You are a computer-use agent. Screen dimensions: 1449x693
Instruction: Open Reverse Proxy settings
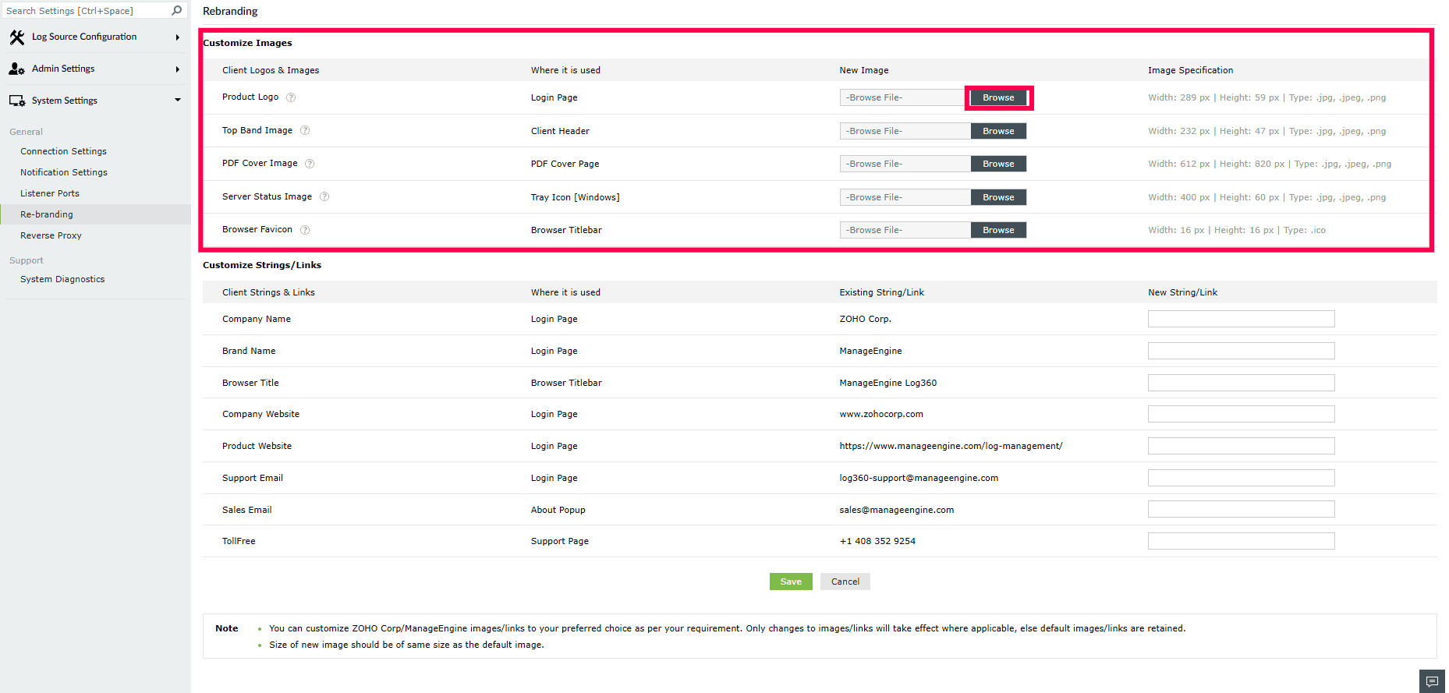coord(51,235)
